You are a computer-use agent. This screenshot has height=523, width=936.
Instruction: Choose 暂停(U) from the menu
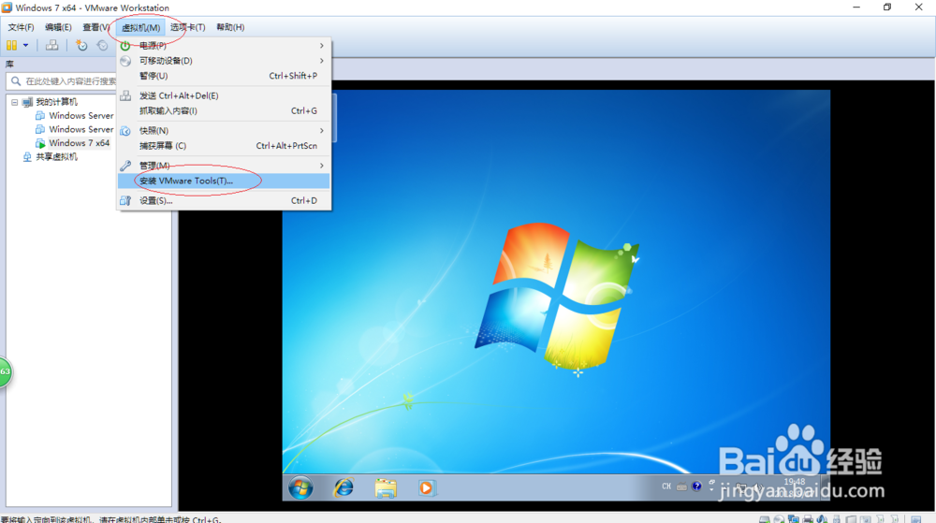tap(224, 76)
